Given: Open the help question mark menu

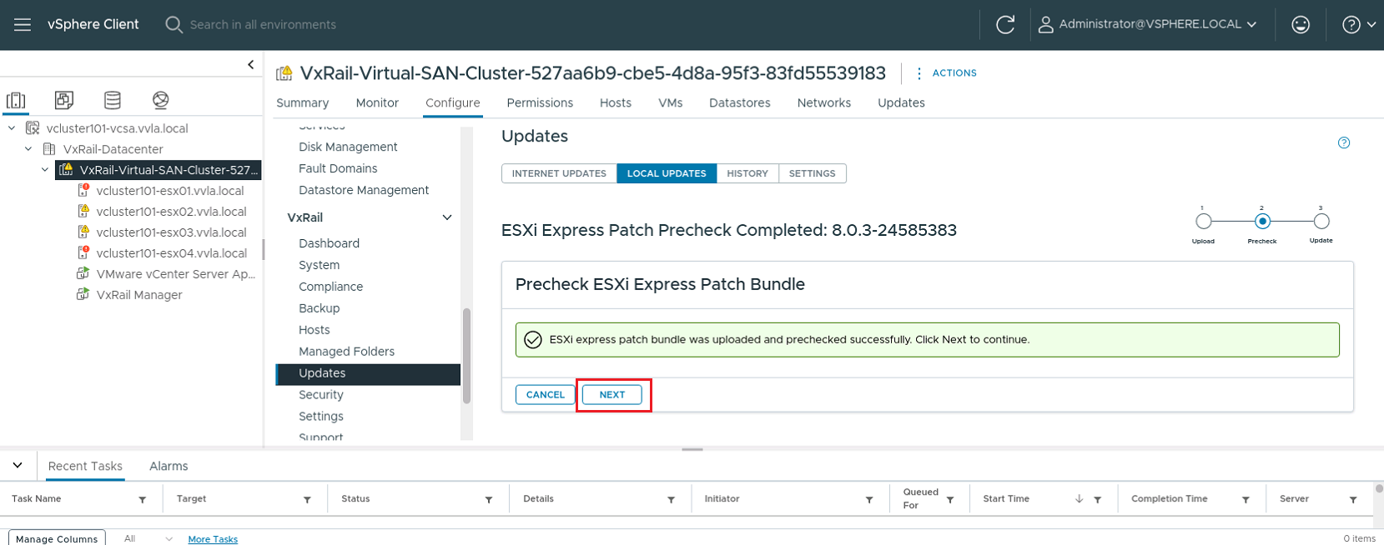Looking at the screenshot, I should point(1358,25).
